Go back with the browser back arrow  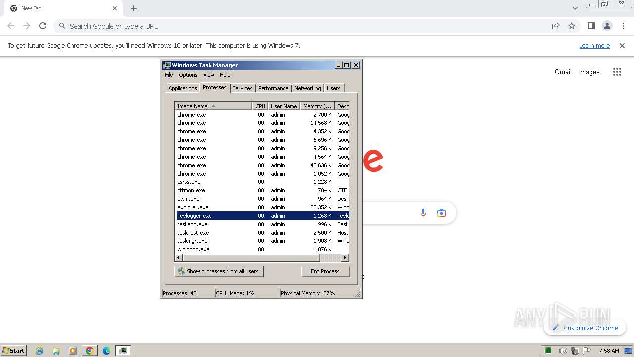[11, 26]
